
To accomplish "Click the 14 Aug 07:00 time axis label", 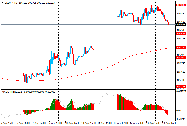I will point(169,123).
